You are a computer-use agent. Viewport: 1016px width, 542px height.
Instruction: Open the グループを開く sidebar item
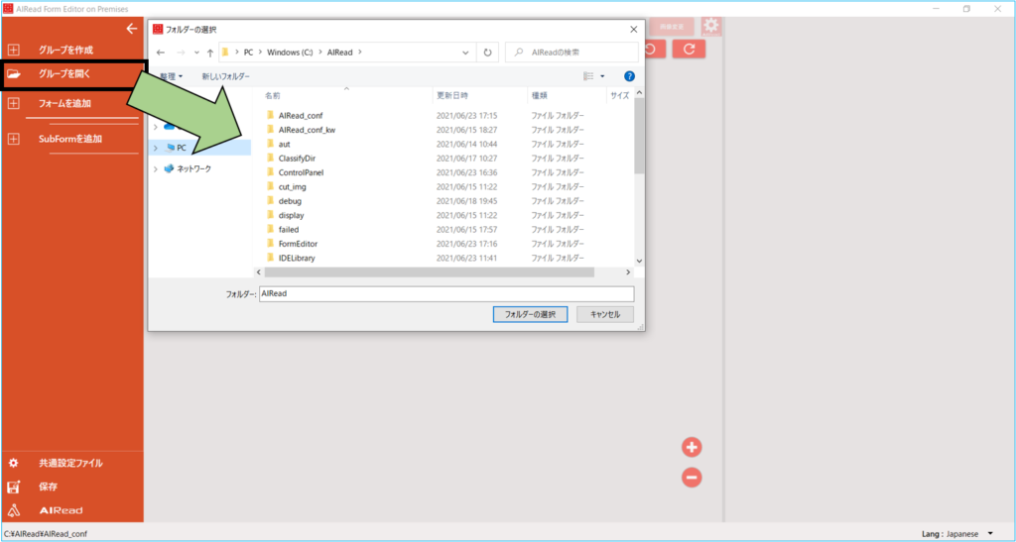point(74,74)
